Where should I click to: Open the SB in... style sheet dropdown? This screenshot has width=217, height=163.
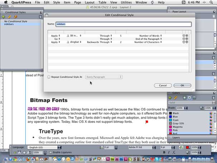(74, 36)
